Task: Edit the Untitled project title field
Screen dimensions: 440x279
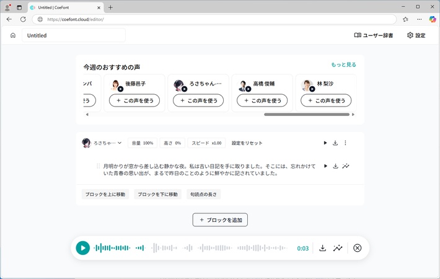Action: (74, 35)
